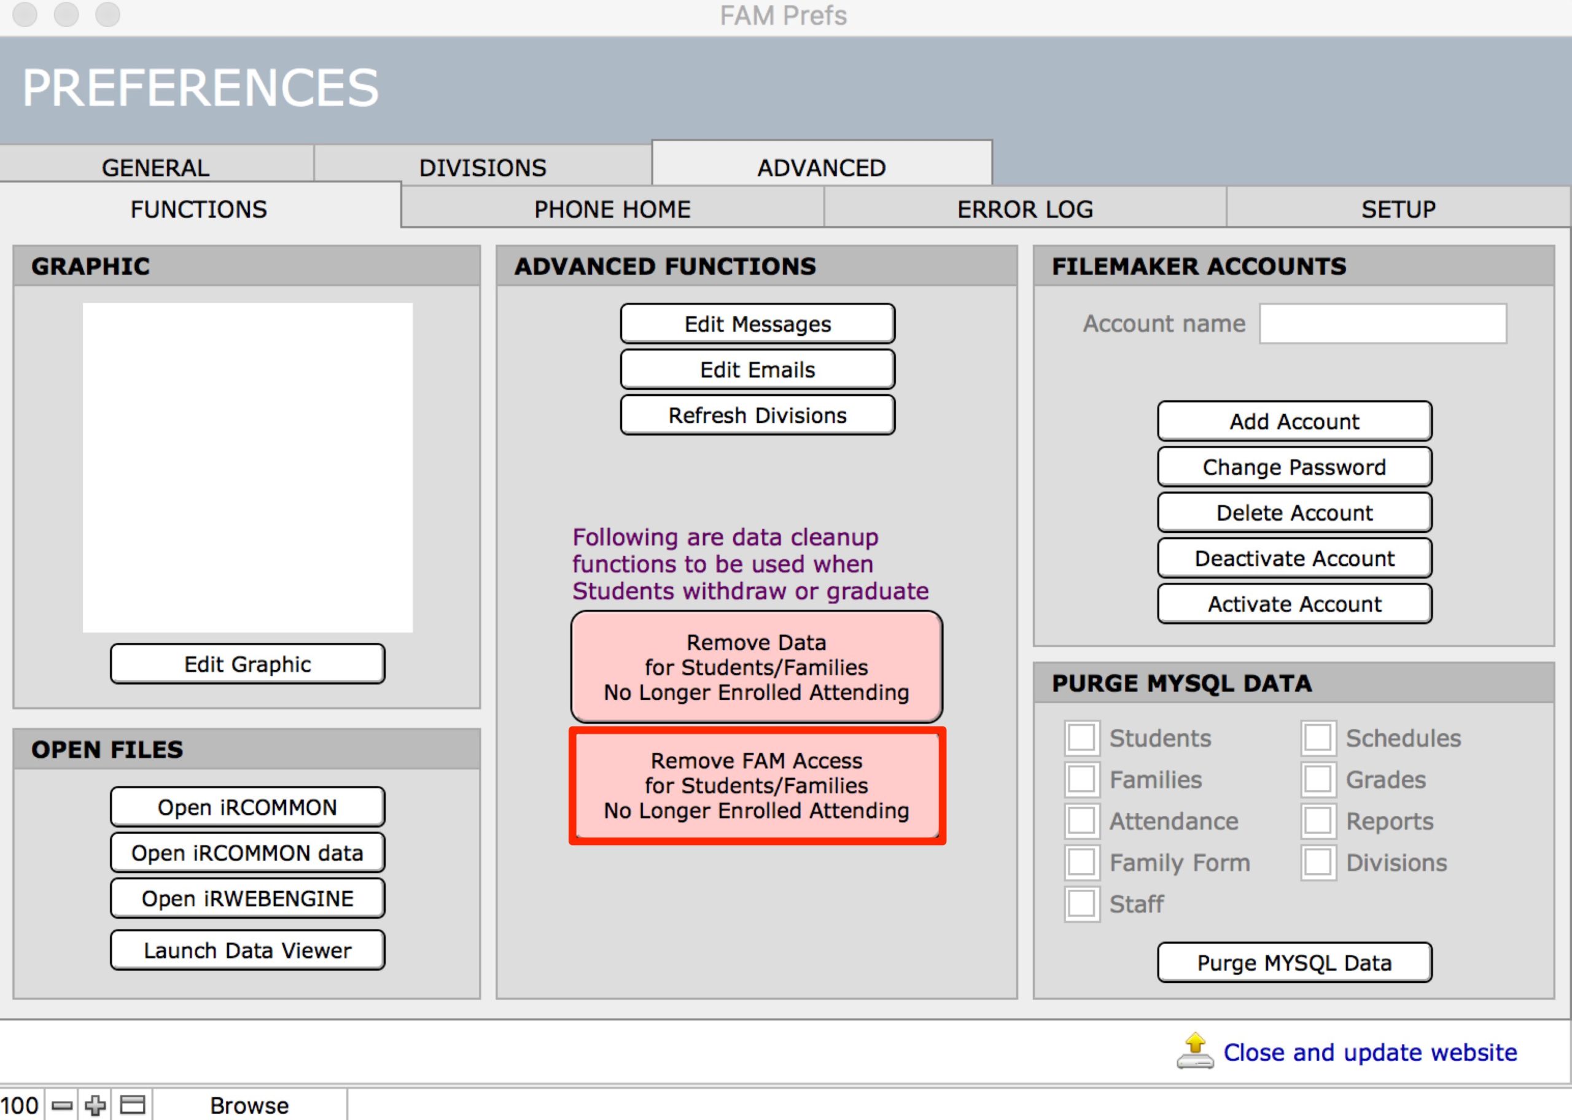
Task: Enable the Grades purge checkbox
Action: click(1318, 779)
